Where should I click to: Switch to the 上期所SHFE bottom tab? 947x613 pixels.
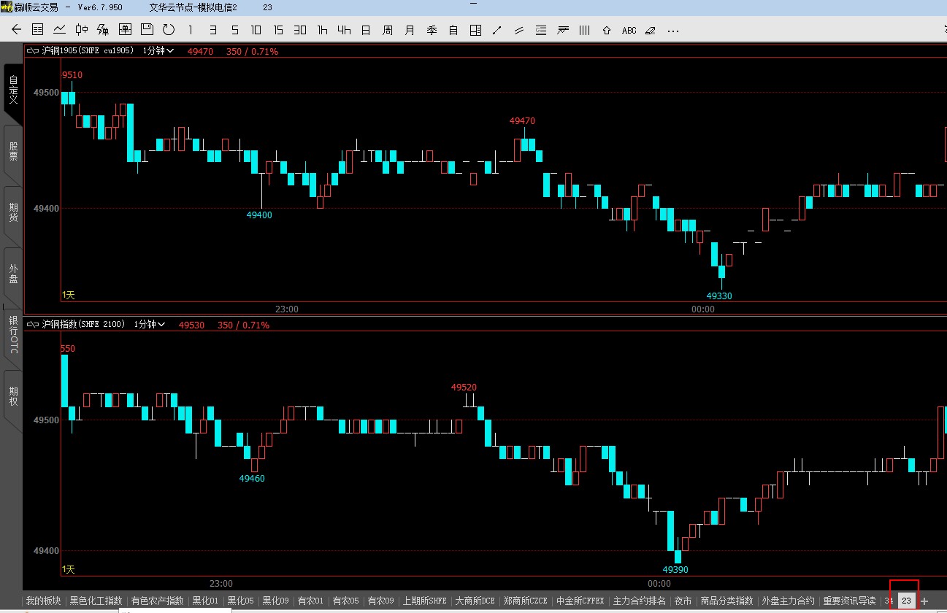coord(425,601)
